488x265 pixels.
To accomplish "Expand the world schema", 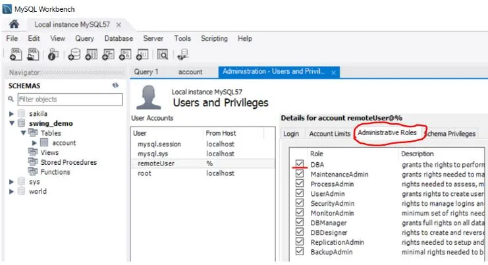I will (11, 192).
